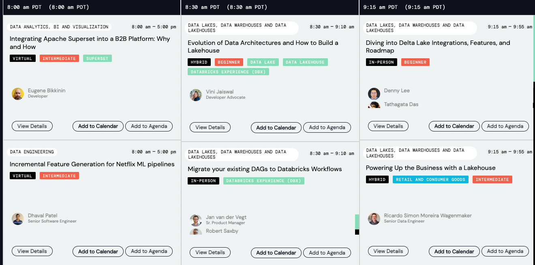Click Jan van der Vegt's avatar

(196, 220)
